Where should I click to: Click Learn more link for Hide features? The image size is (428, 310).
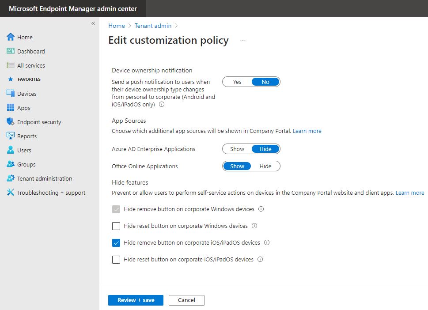pyautogui.click(x=410, y=193)
